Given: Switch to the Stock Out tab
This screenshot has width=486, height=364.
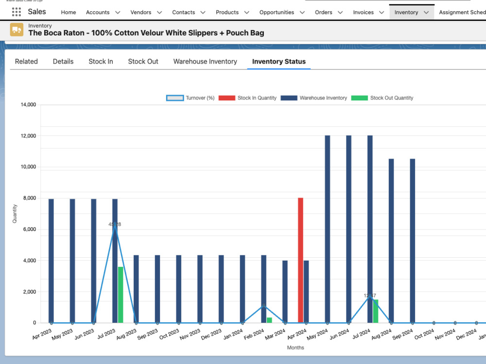Looking at the screenshot, I should pos(143,61).
